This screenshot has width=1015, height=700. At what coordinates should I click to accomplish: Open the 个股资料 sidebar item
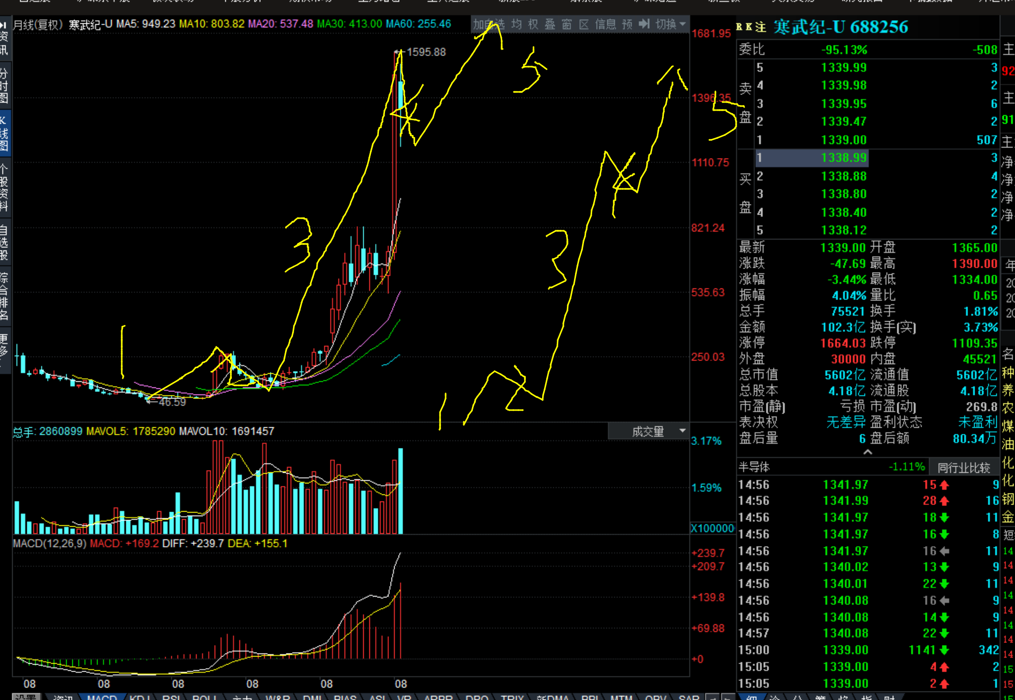(5, 187)
